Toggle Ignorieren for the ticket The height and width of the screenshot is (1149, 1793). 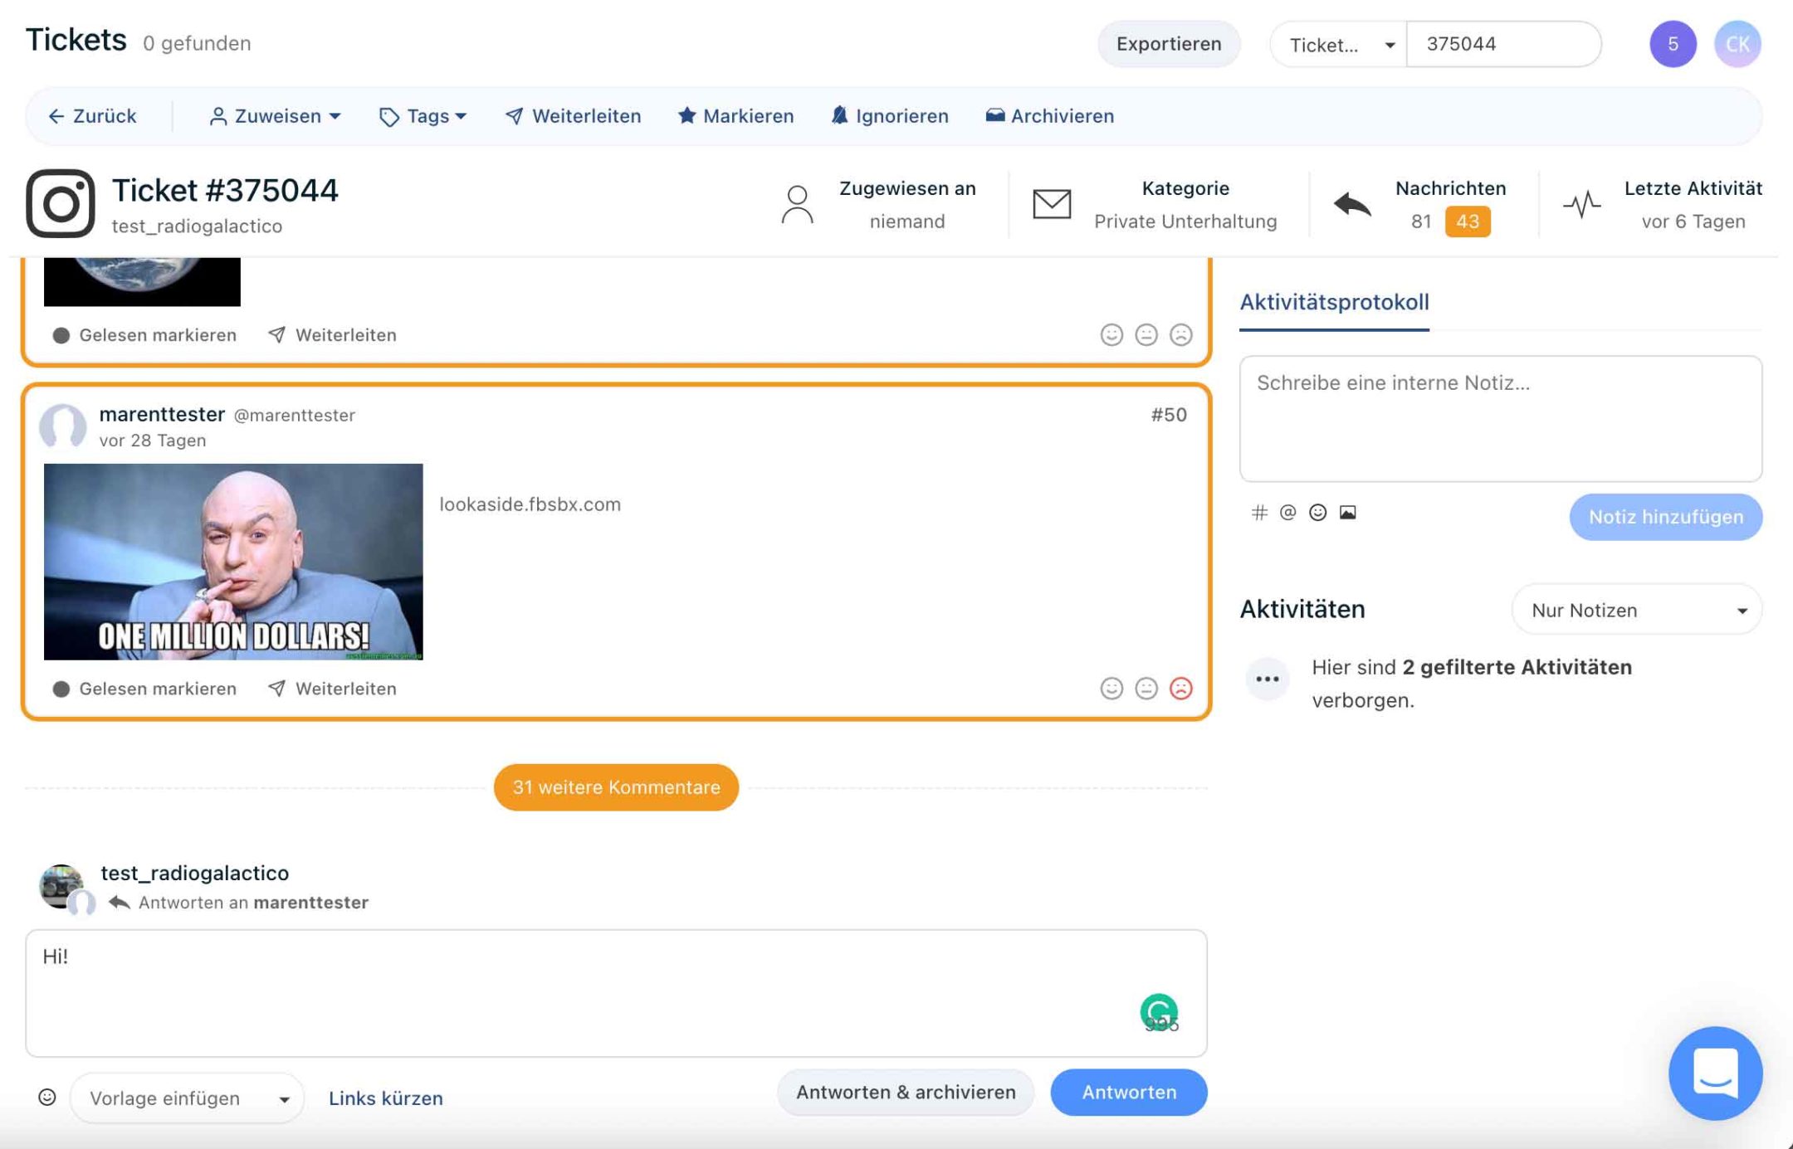[889, 116]
